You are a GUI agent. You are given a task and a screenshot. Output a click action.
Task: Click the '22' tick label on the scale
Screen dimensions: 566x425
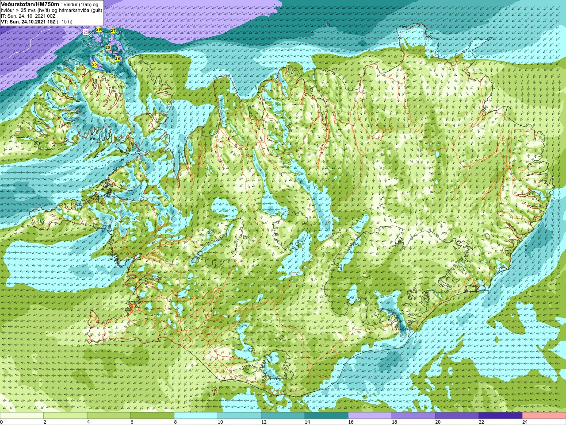[x=482, y=422]
